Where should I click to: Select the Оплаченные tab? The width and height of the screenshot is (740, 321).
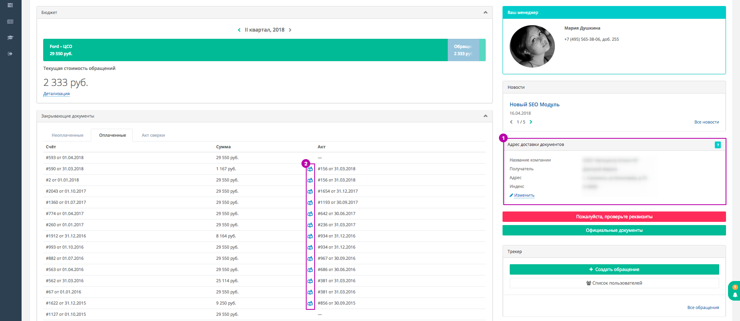pyautogui.click(x=113, y=135)
